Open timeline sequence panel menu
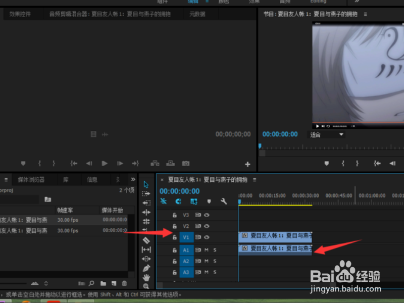The height and width of the screenshot is (303, 404). tap(255, 180)
